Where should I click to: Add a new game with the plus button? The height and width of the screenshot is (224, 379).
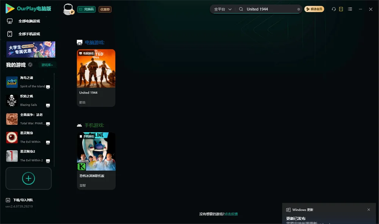tap(28, 178)
